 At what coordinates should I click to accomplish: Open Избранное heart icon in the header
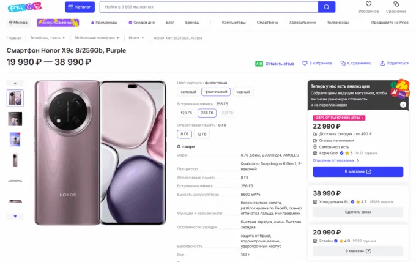(369, 4)
